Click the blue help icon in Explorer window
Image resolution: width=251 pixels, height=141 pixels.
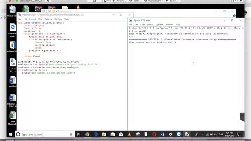(235, 16)
